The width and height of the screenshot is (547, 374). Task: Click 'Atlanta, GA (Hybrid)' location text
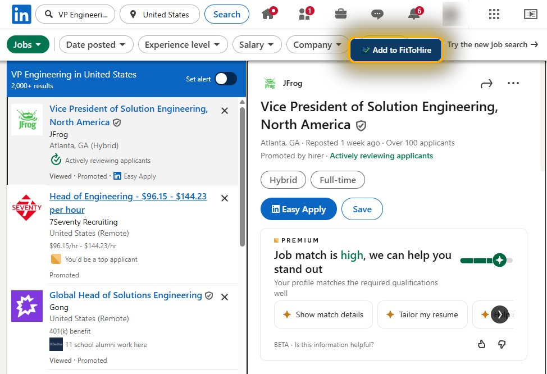click(84, 145)
